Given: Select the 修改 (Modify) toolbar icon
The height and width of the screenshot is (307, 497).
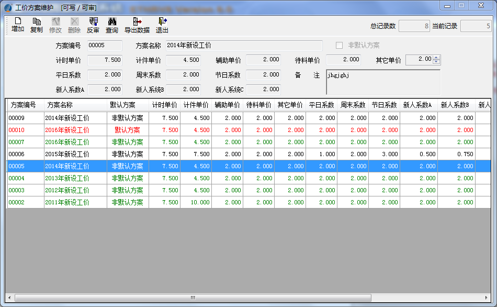Looking at the screenshot, I should point(55,24).
